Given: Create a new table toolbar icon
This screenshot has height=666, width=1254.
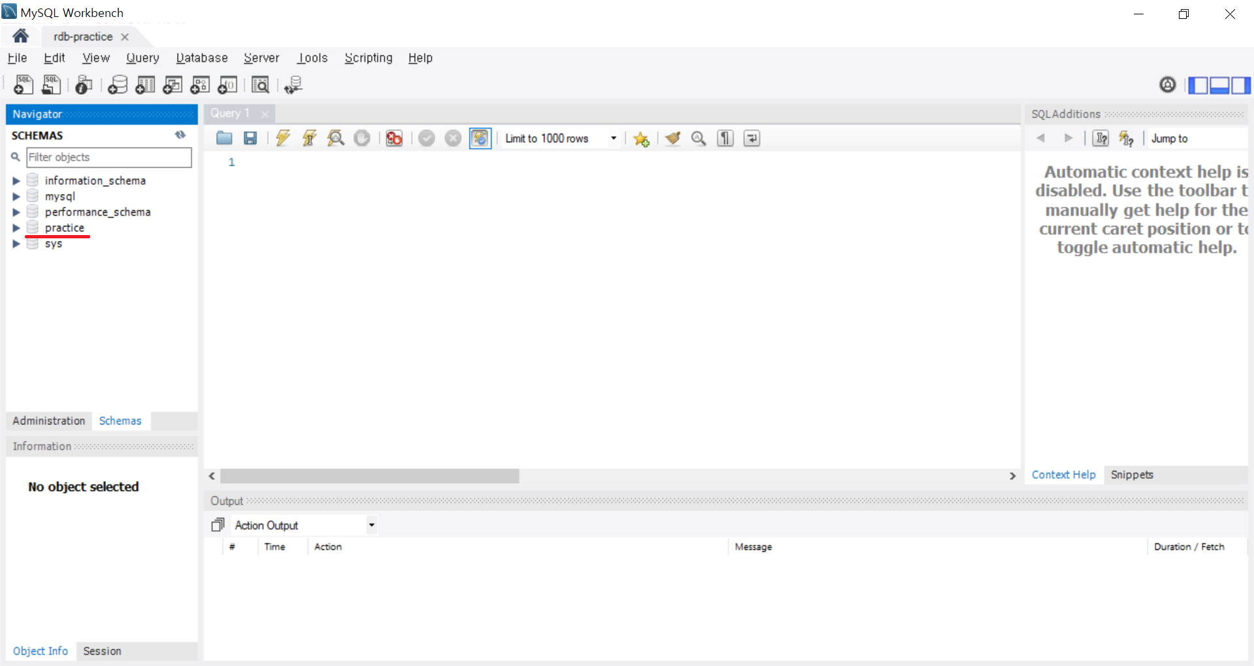Looking at the screenshot, I should [145, 85].
